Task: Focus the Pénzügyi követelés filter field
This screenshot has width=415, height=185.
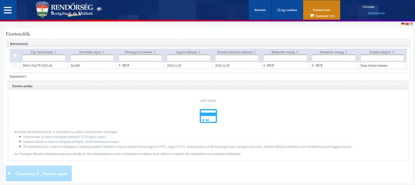Action: click(140, 58)
